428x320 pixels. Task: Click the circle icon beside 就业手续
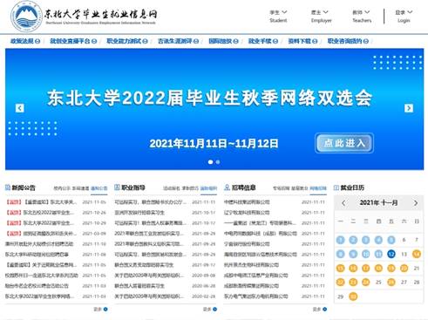tap(275, 41)
